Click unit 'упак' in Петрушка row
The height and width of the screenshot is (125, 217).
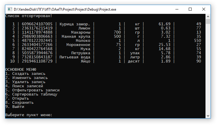pos(135,53)
